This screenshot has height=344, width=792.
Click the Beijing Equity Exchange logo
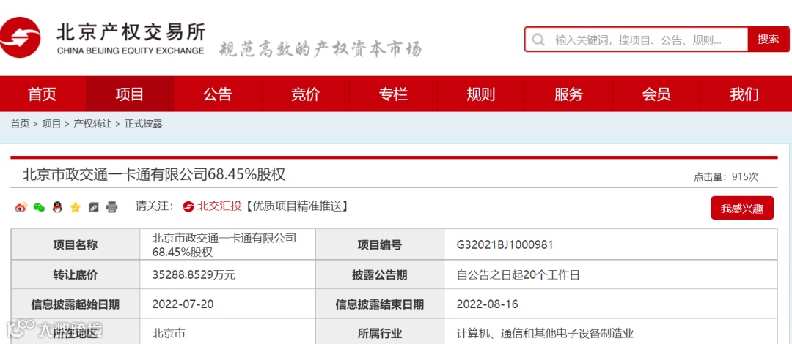(103, 38)
